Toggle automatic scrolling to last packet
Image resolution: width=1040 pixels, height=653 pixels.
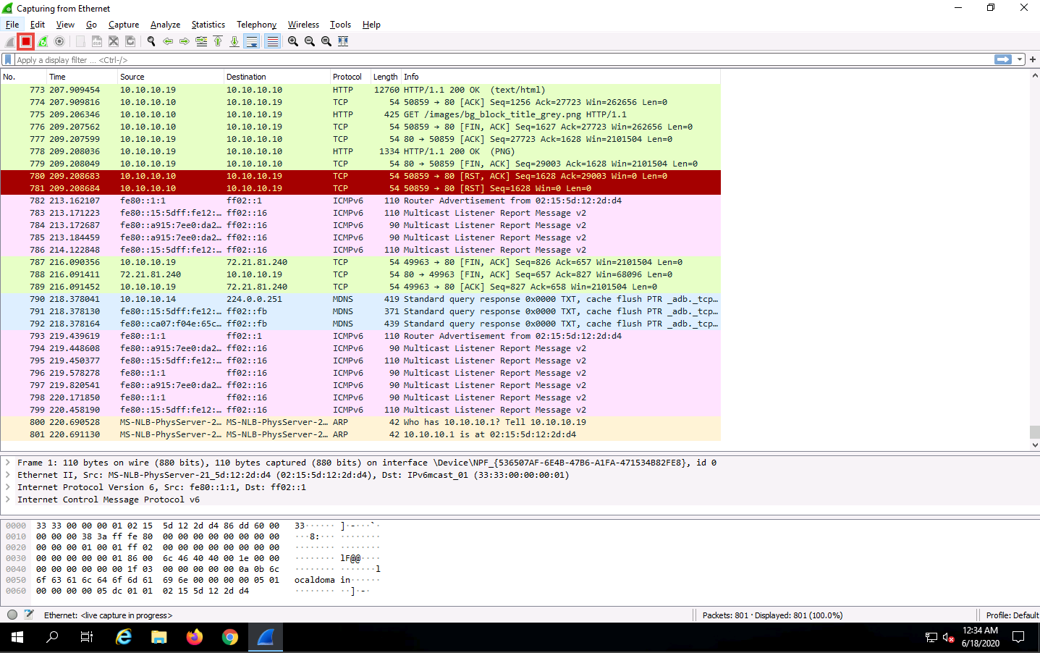tap(252, 41)
